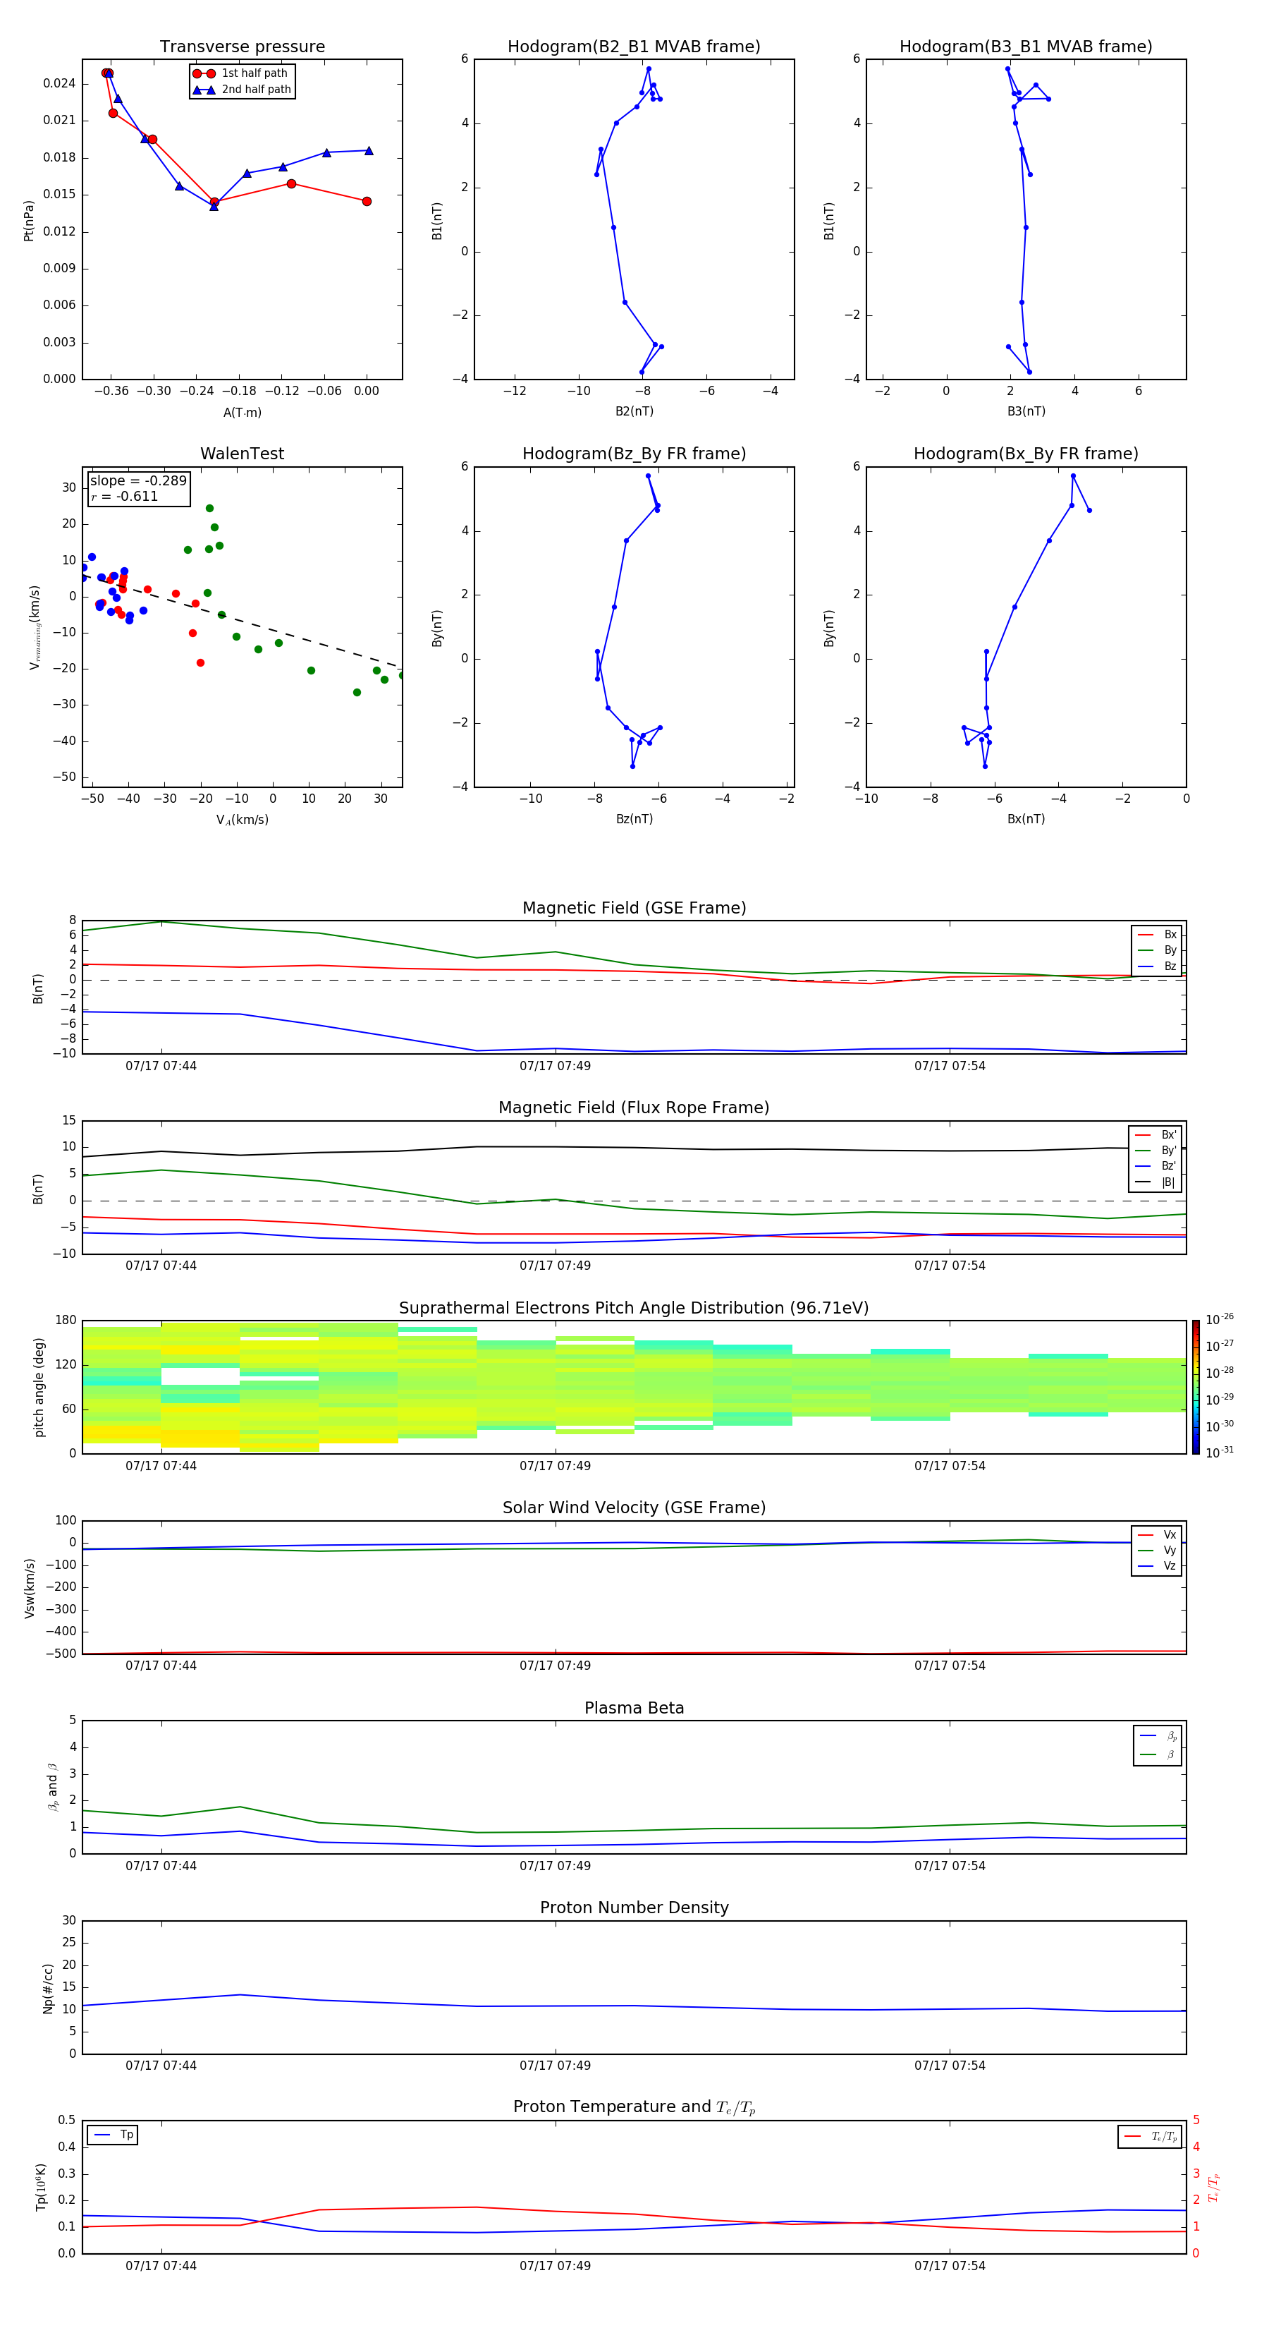Click the pitch angle colorbar

(1196, 1387)
